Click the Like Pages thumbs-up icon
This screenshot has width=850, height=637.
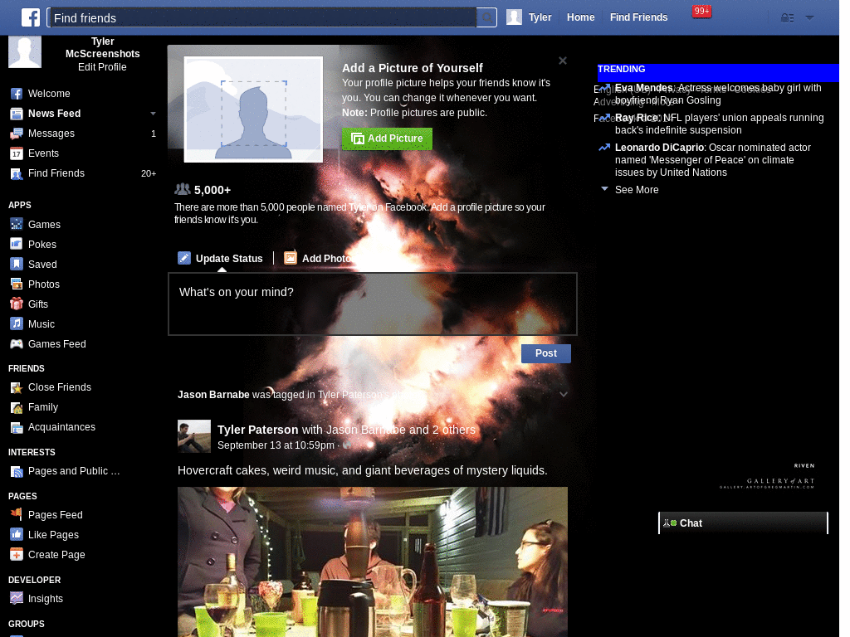point(17,534)
